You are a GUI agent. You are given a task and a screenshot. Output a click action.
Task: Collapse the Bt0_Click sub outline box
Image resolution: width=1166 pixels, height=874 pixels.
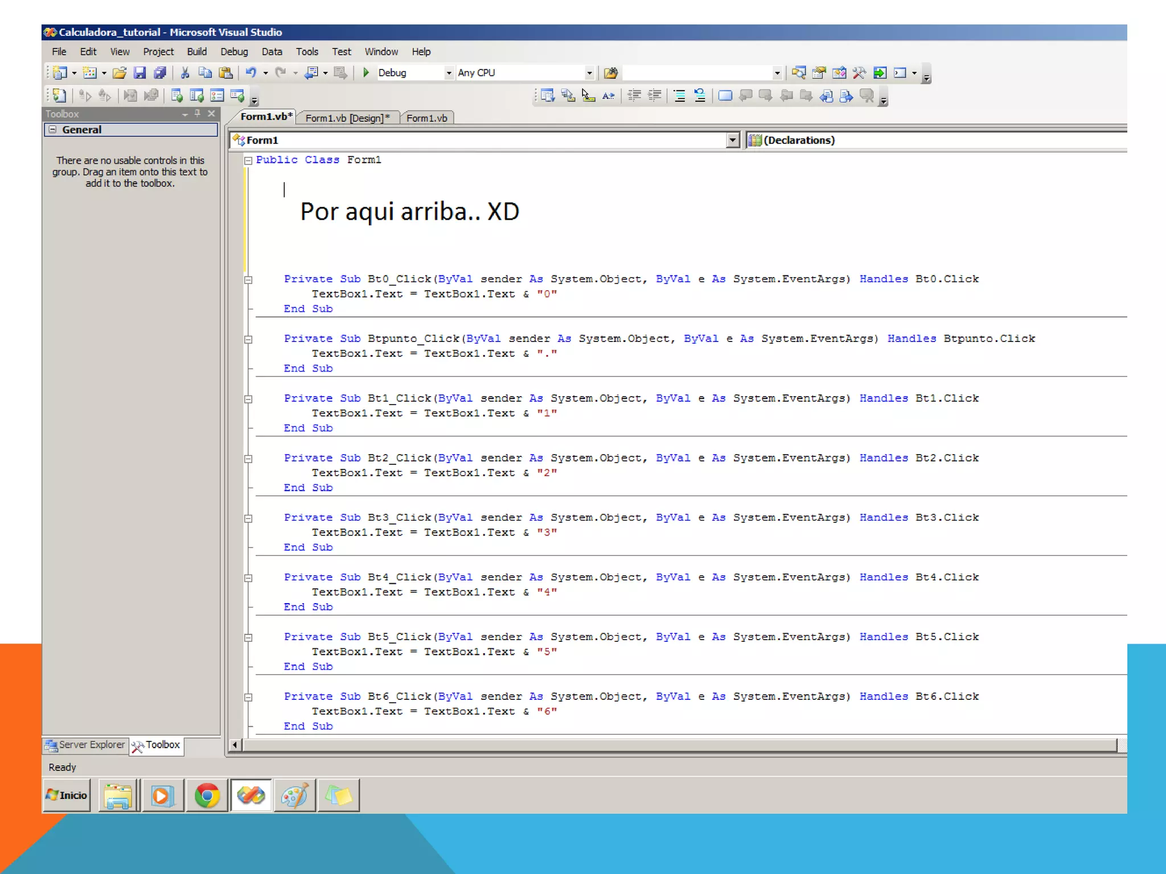(x=248, y=280)
